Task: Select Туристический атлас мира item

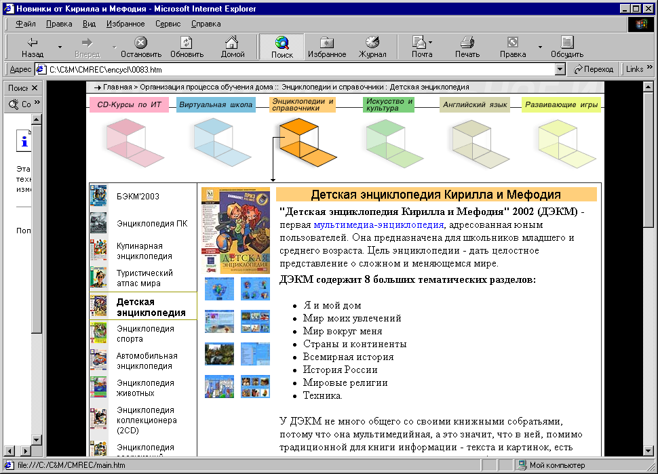Action: pos(144,278)
